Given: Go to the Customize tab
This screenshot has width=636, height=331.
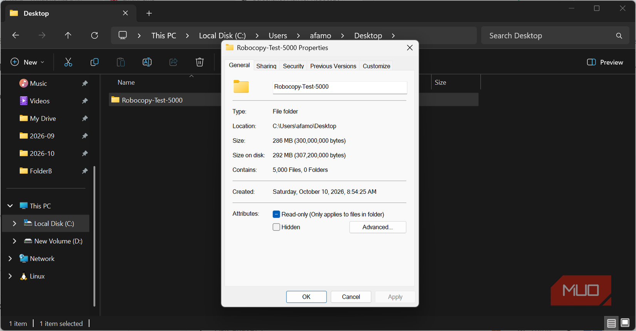Looking at the screenshot, I should (x=377, y=66).
